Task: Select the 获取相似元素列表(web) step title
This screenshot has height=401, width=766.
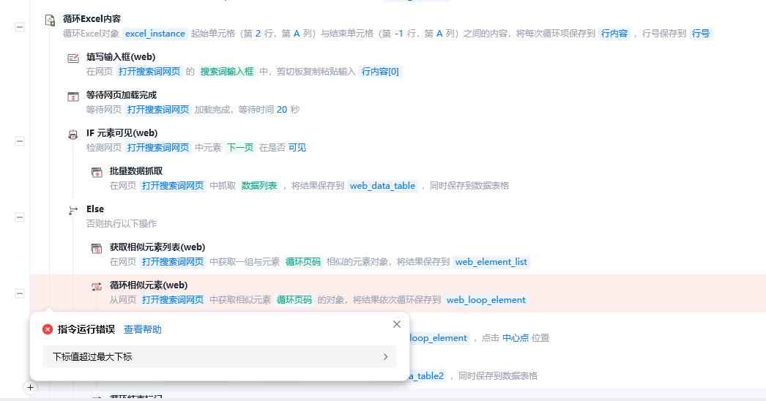Action: pos(157,247)
